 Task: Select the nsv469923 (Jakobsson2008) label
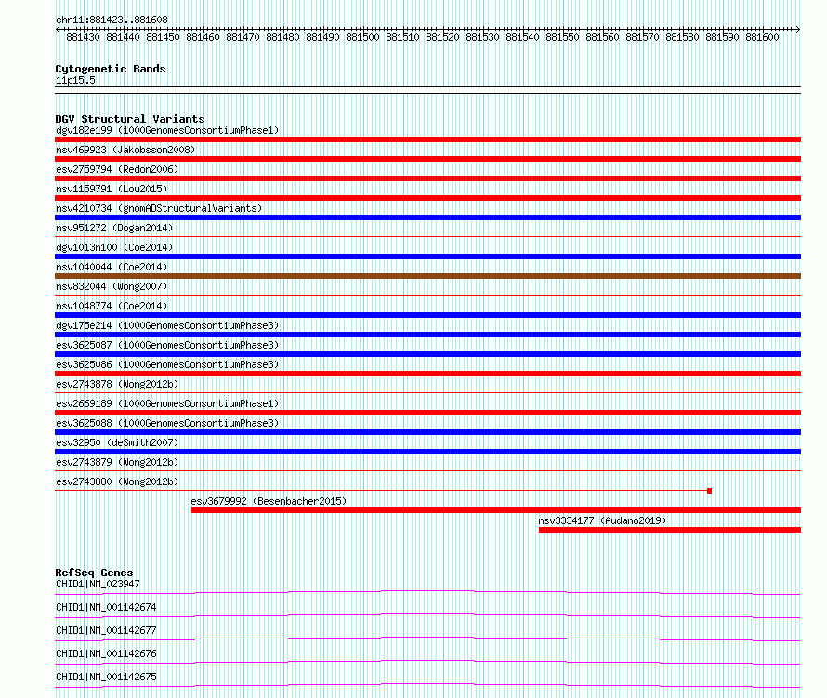125,150
